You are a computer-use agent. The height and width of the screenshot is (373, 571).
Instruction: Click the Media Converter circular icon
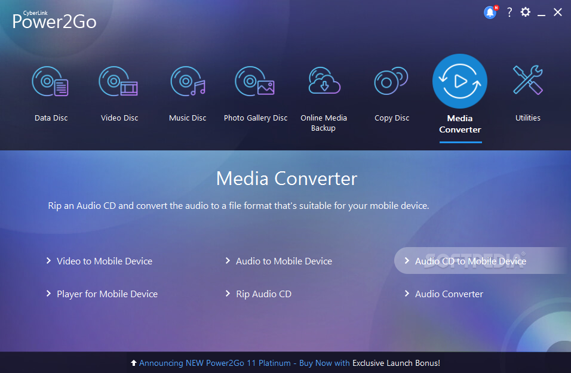click(x=459, y=81)
